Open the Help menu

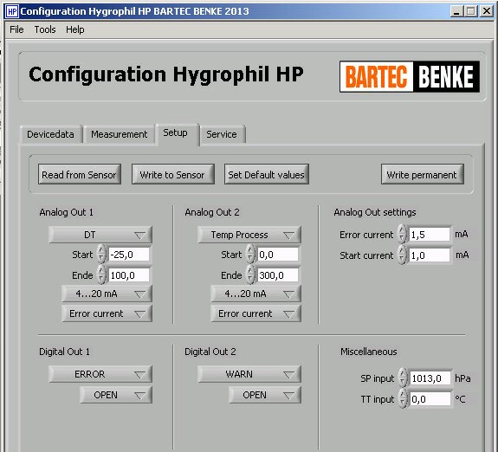(75, 29)
